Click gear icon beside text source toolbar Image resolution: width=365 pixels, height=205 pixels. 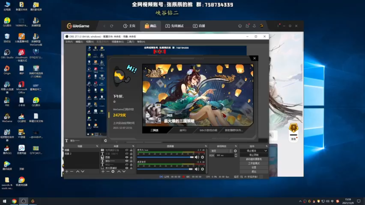(105, 141)
